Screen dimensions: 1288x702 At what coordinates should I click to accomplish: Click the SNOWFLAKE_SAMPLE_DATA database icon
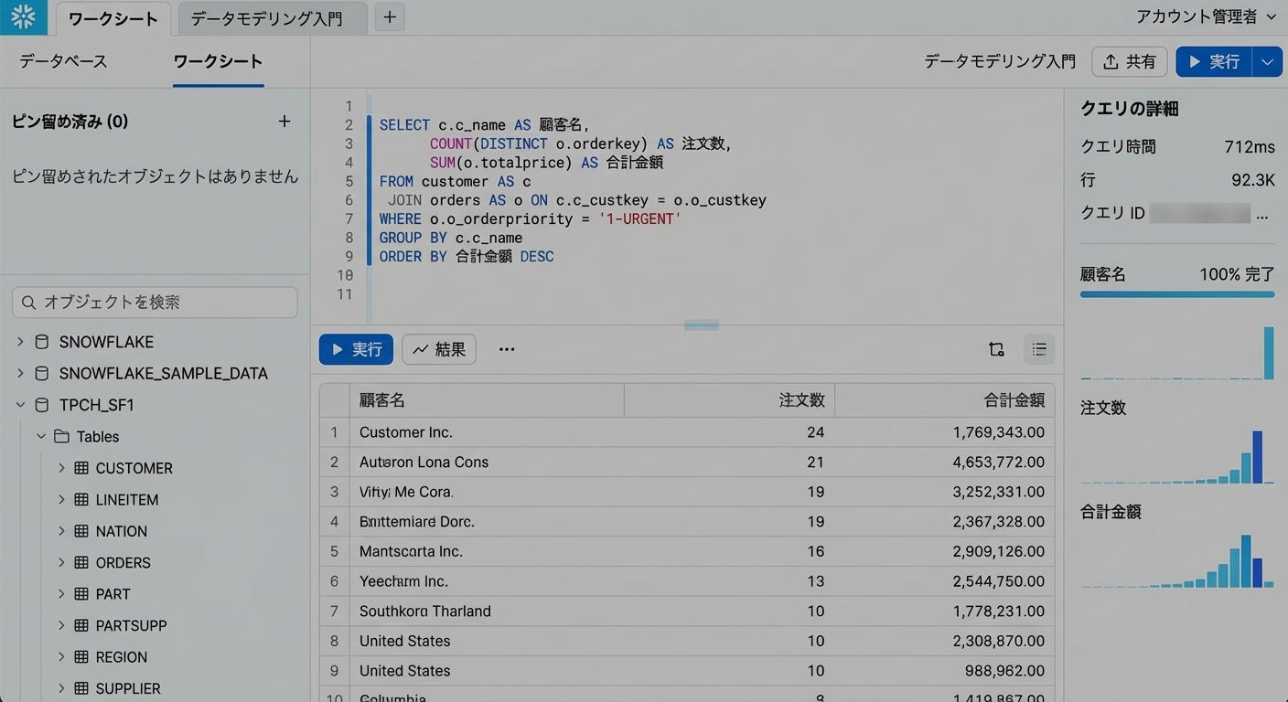pyautogui.click(x=41, y=373)
